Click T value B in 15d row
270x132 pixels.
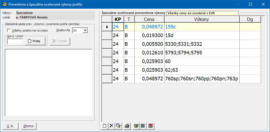click(x=129, y=35)
